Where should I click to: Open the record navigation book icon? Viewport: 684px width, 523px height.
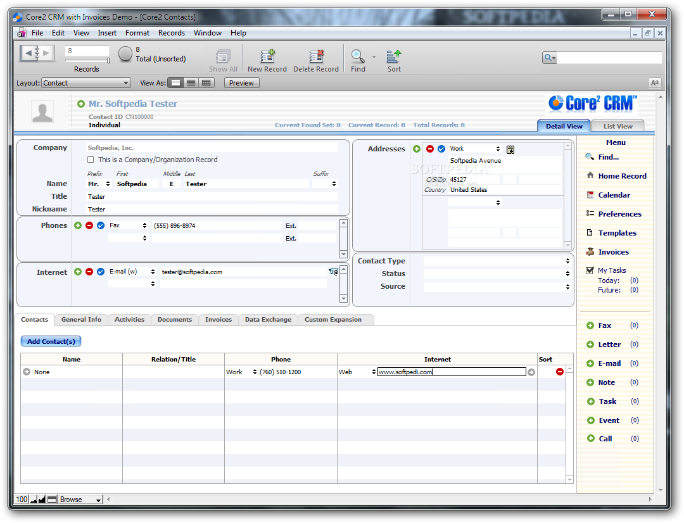(x=37, y=53)
